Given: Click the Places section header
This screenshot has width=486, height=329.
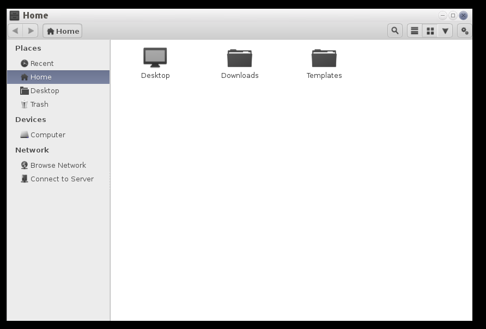Looking at the screenshot, I should [x=28, y=48].
